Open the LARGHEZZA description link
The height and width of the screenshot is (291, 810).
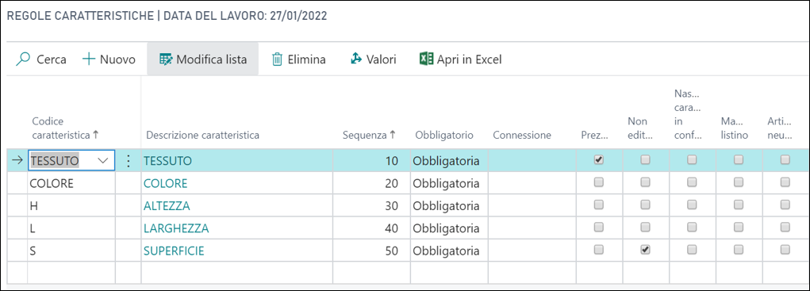click(x=176, y=228)
